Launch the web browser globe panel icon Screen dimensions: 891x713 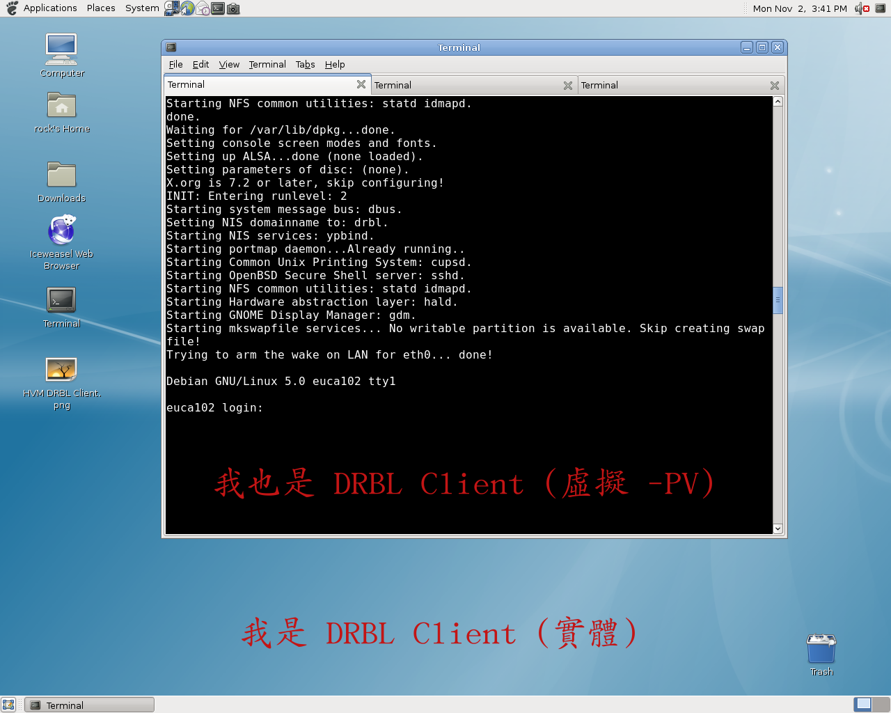187,8
